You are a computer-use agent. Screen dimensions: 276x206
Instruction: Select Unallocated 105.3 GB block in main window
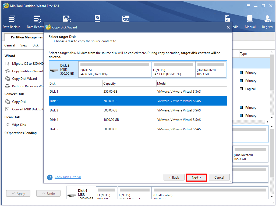point(250,154)
